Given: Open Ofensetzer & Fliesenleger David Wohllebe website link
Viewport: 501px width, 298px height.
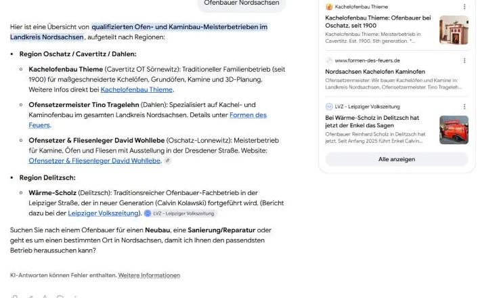Looking at the screenshot, I should [95, 161].
